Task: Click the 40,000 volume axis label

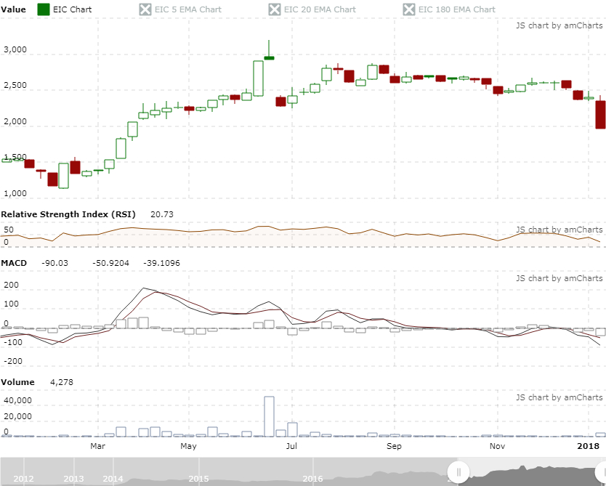Action: pyautogui.click(x=17, y=400)
